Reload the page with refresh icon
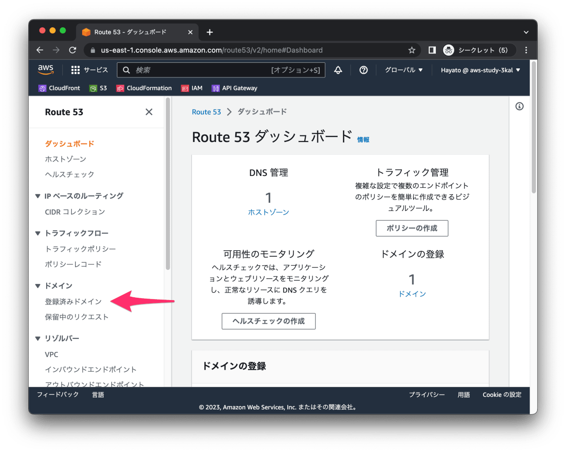566x452 pixels. (72, 50)
